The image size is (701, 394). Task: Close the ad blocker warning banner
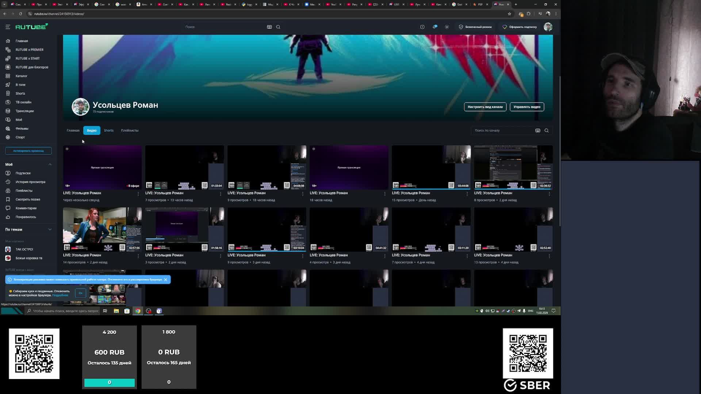click(x=165, y=280)
